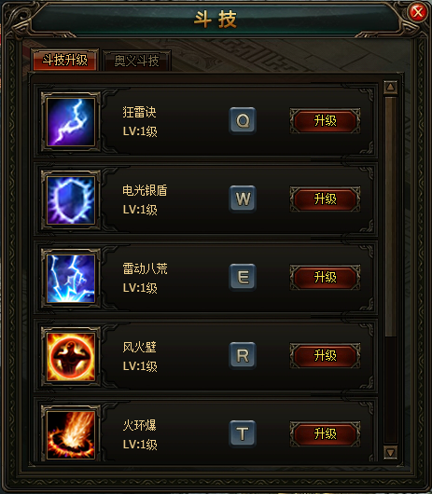Click the E hotkey icon for 雷动八荒

click(243, 277)
